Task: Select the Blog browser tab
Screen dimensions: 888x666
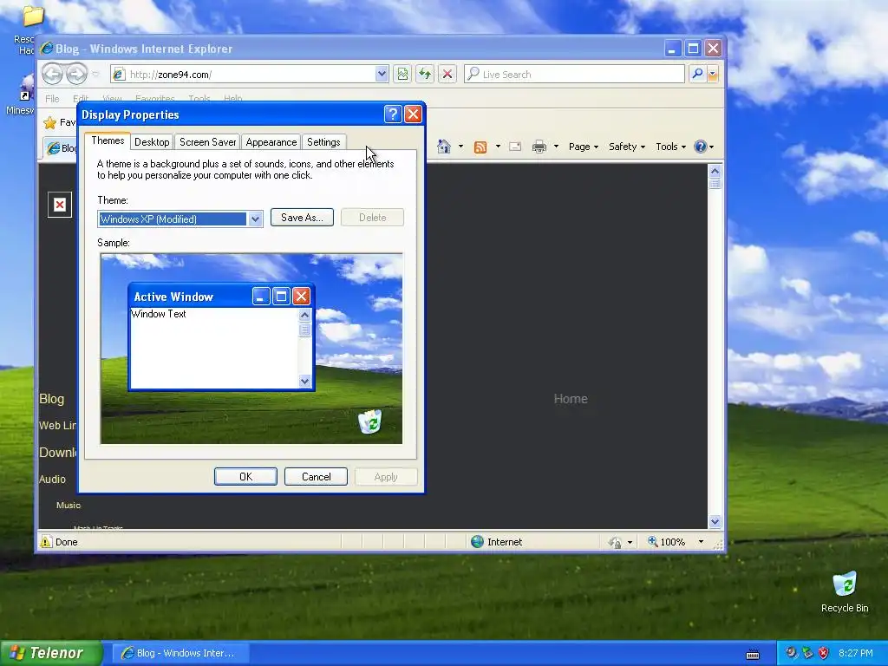Action: click(62, 147)
